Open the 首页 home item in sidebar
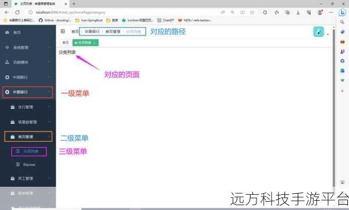Viewport: 349px width, 210px height. coord(28,33)
